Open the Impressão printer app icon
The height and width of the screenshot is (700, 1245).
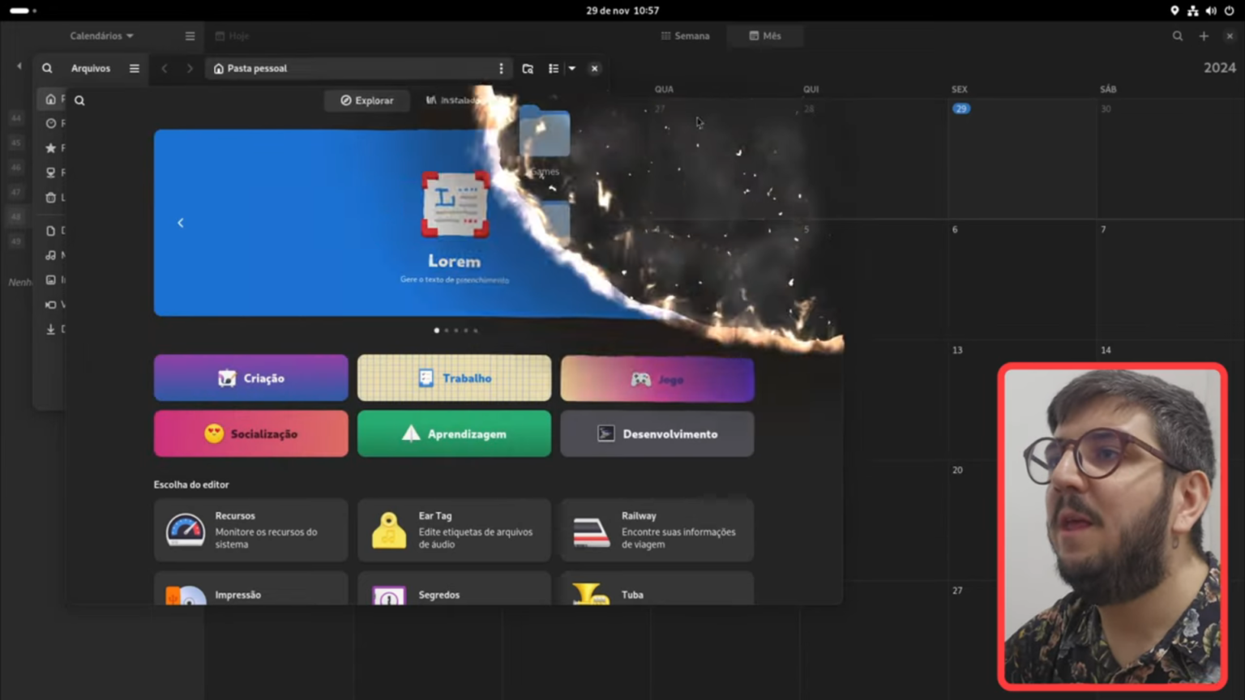coord(185,595)
